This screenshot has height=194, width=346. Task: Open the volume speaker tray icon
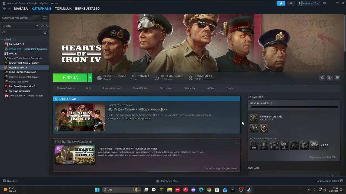(x=324, y=190)
